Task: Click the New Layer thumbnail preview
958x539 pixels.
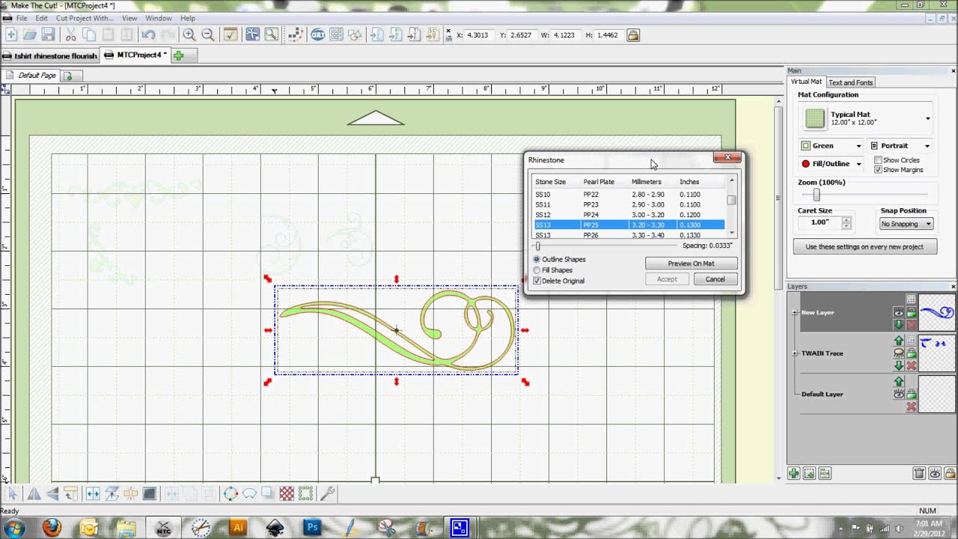Action: pyautogui.click(x=937, y=311)
